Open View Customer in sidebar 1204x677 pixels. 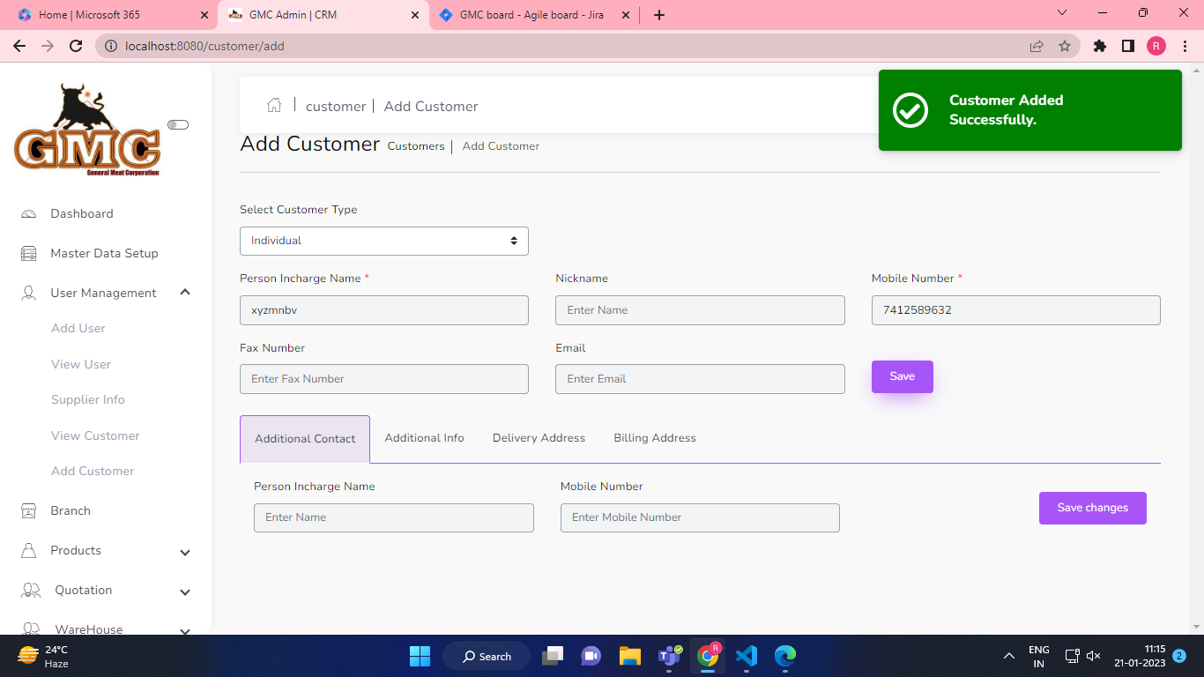[95, 435]
